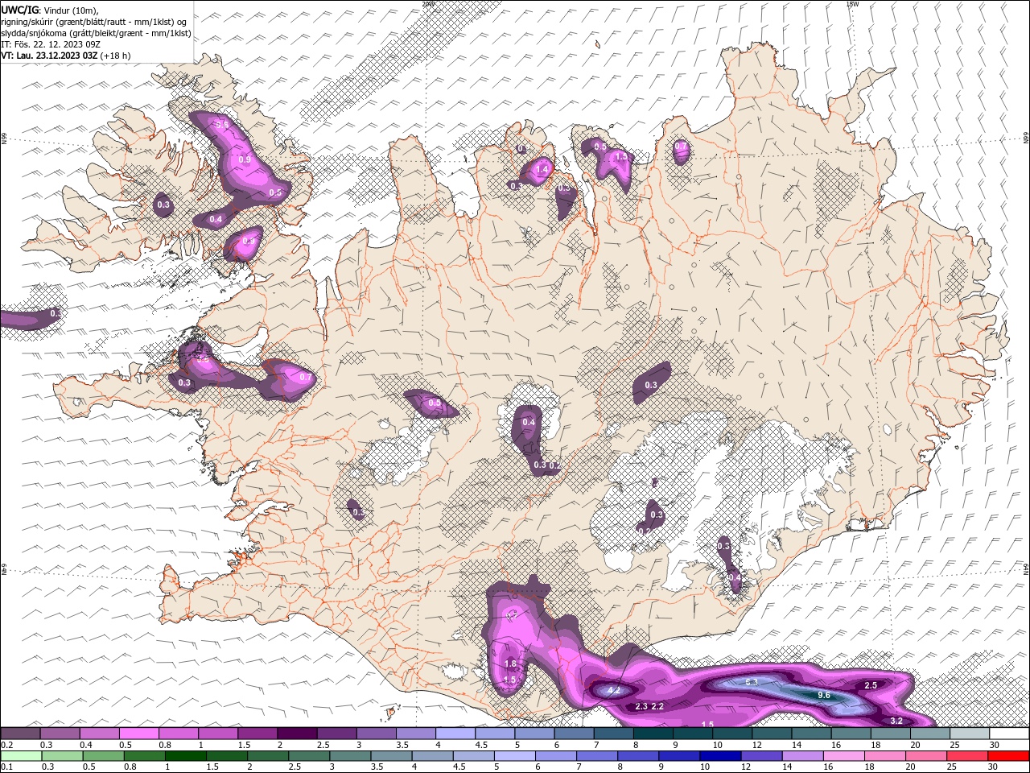This screenshot has height=773, width=1030.
Task: Click the navy blue 10–12 rain legend swatch
Action: 719,756
